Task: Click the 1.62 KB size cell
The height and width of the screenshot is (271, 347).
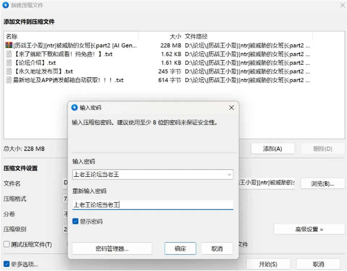Action: pyautogui.click(x=171, y=54)
